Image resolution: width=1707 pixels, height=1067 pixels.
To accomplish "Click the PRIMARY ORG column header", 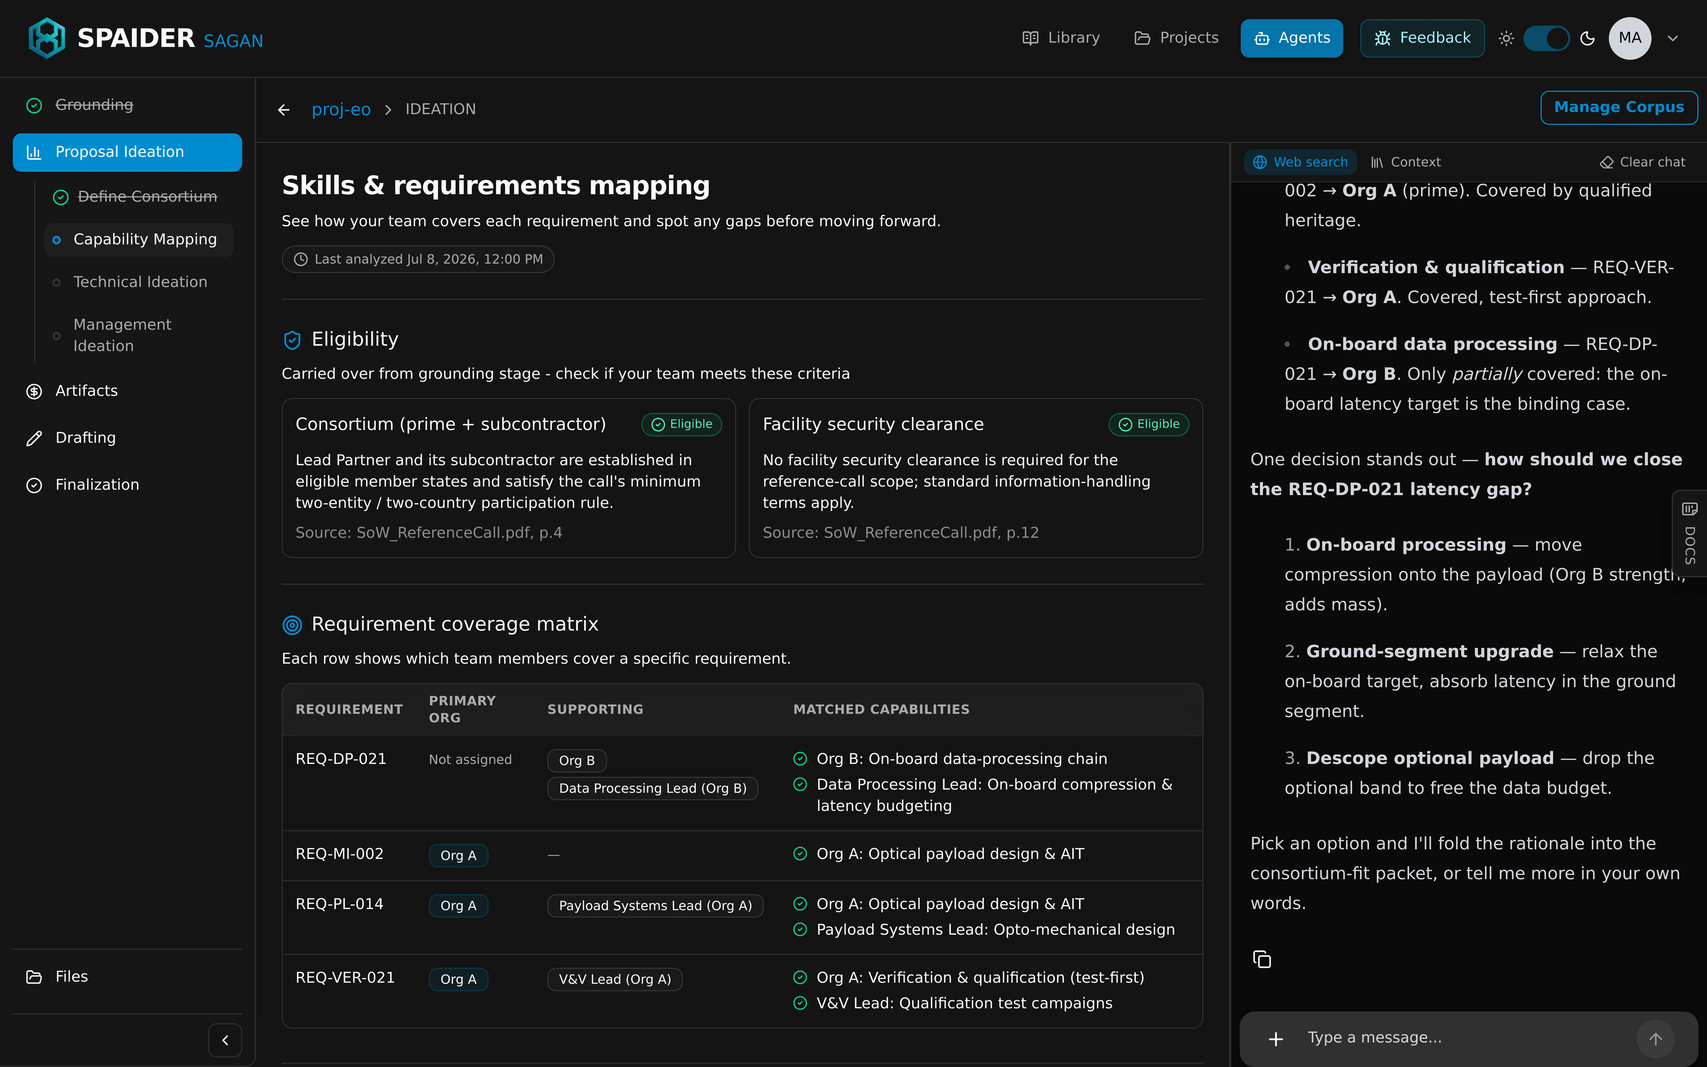I will (462, 709).
